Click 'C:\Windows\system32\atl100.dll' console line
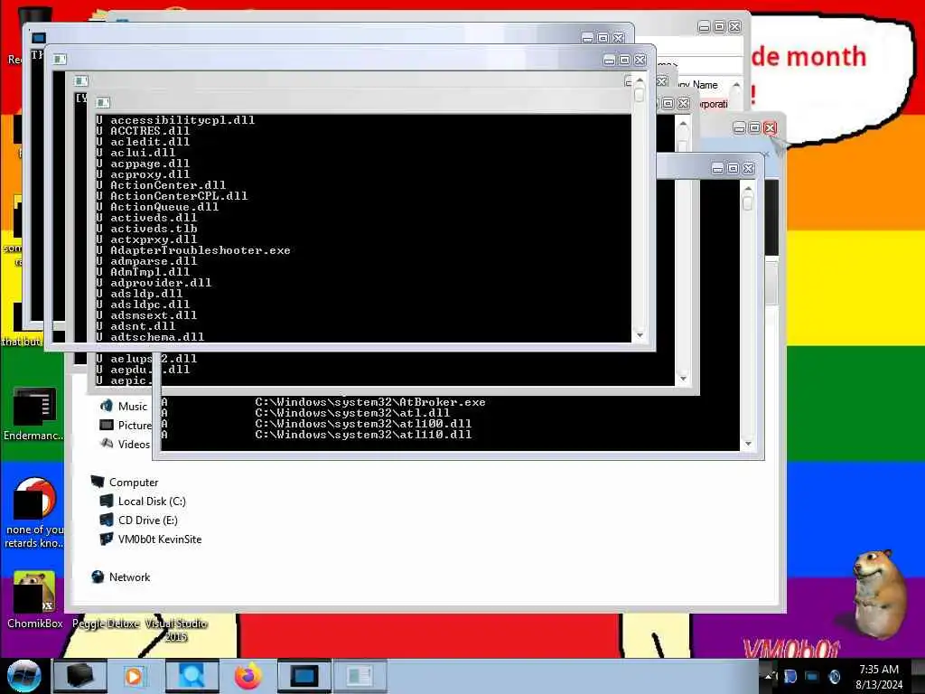 (x=363, y=424)
